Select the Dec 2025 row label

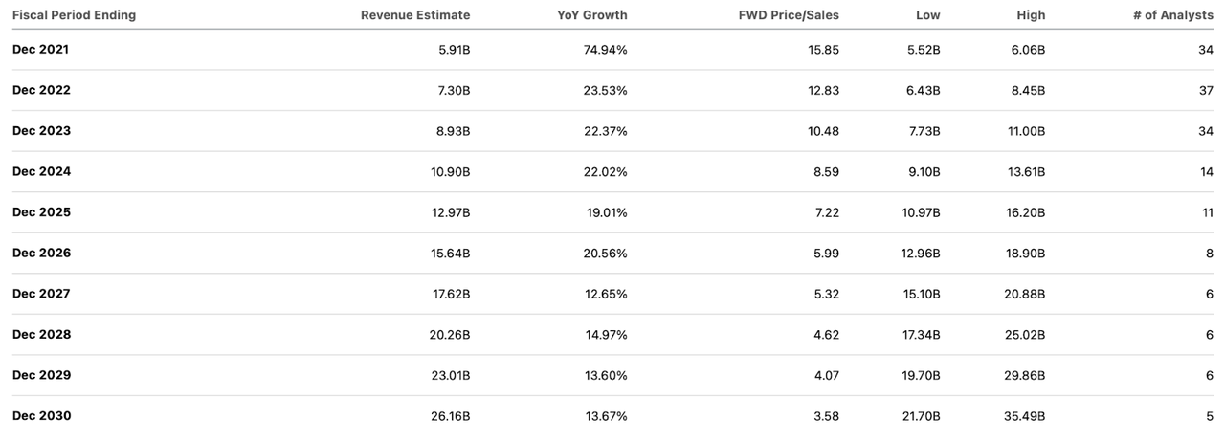pyautogui.click(x=41, y=212)
